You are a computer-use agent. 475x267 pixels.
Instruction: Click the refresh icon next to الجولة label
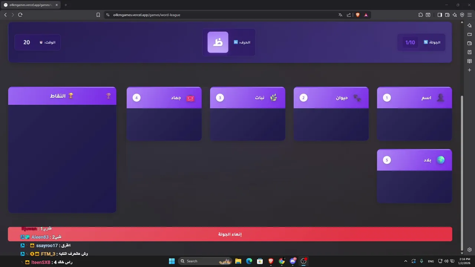[x=426, y=42]
